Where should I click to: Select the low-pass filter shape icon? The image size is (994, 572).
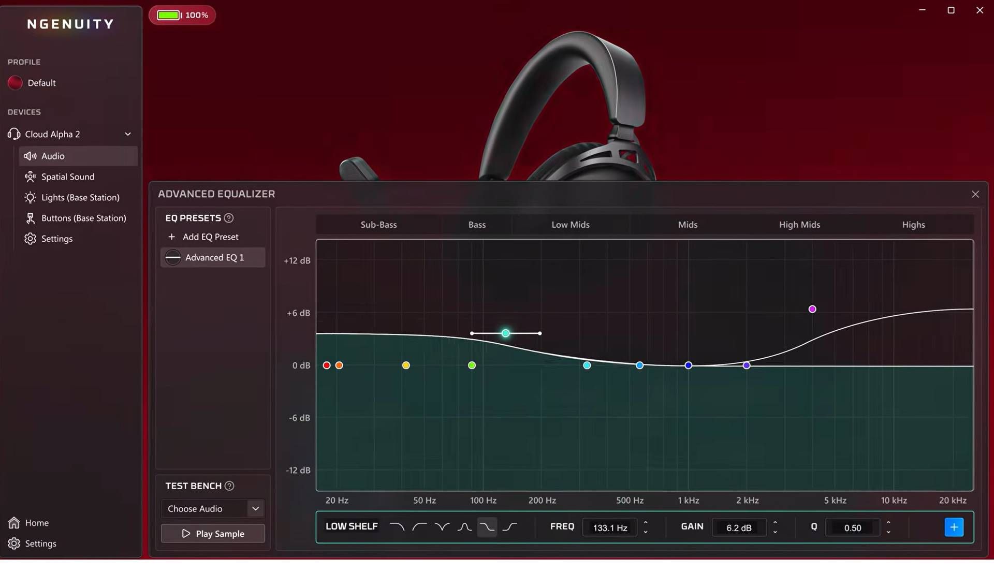[x=397, y=527]
